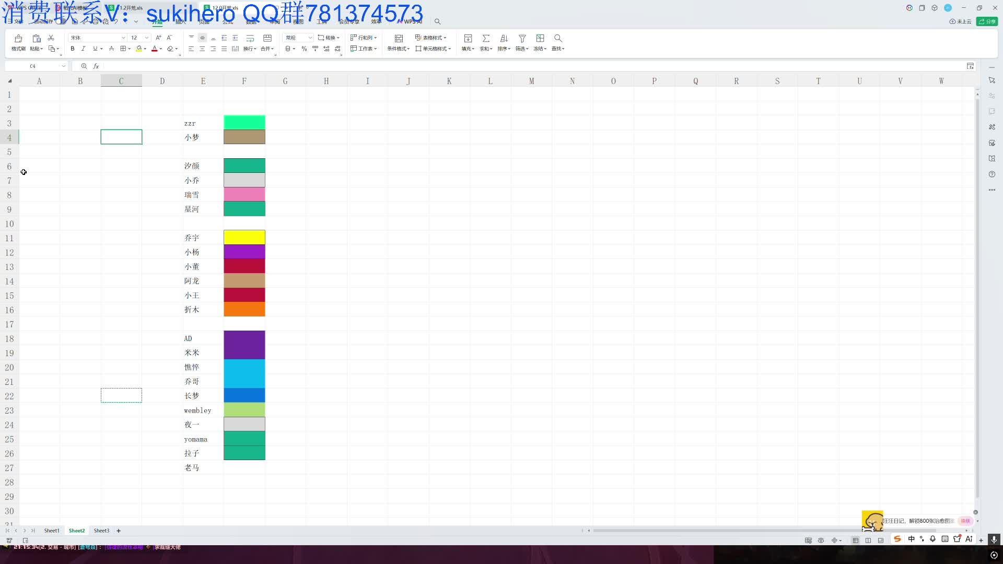
Task: Select the yellow filled cell F11
Action: [x=244, y=238]
